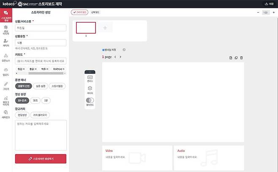Click the trash icon to delete page
278x172 pixels.
[x=241, y=57]
